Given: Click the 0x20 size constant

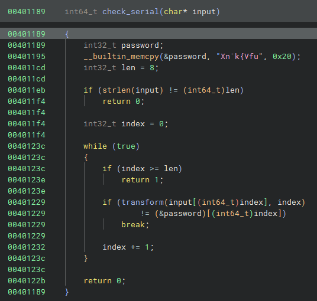Looking at the screenshot, I should pyautogui.click(x=282, y=57).
